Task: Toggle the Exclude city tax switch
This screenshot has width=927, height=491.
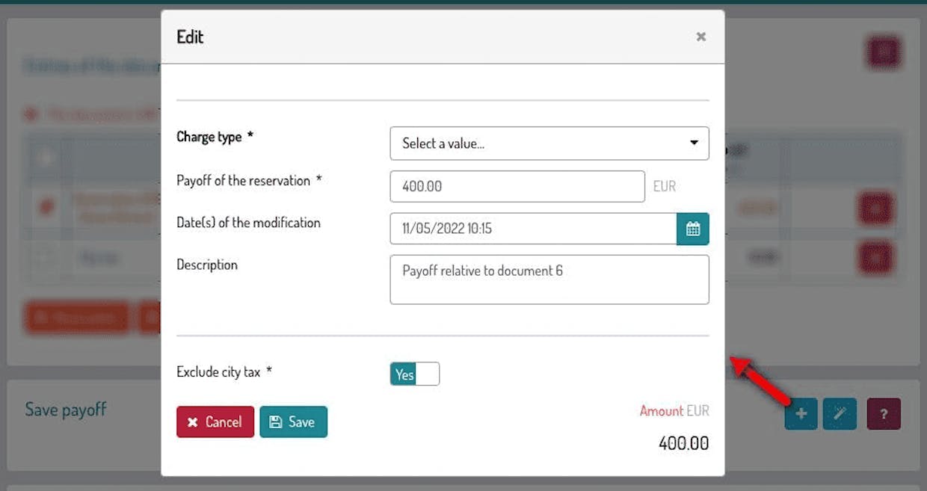Action: click(414, 374)
